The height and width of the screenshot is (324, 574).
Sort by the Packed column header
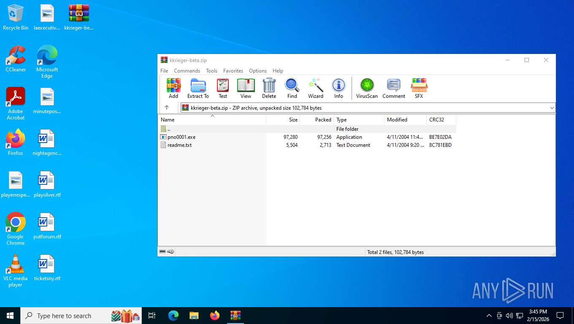tap(317, 120)
